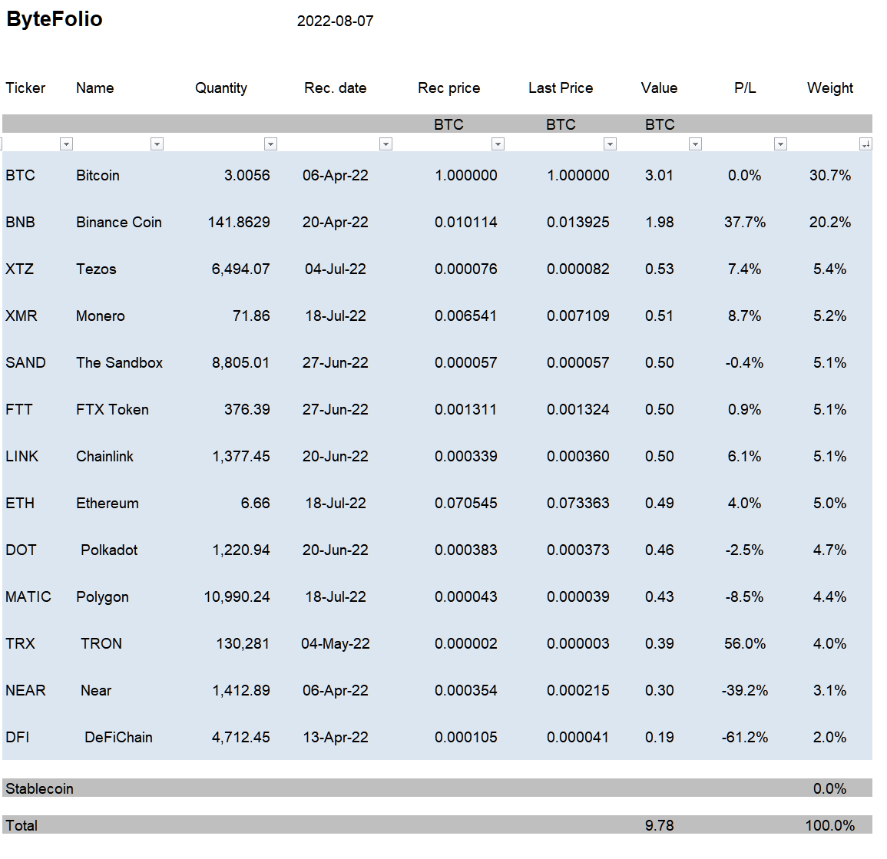Click the Weight column header
This screenshot has width=887, height=859.
point(830,88)
